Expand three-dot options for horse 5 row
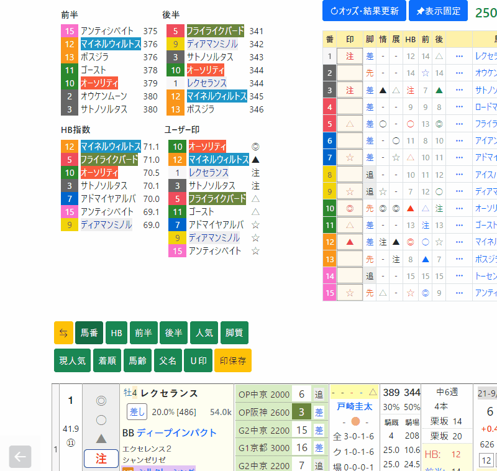 click(x=459, y=124)
